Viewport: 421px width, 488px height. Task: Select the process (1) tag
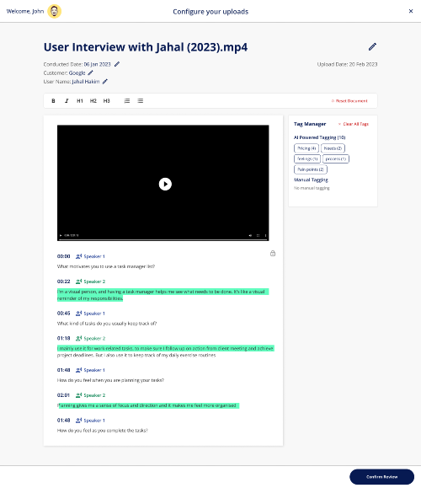tap(336, 158)
